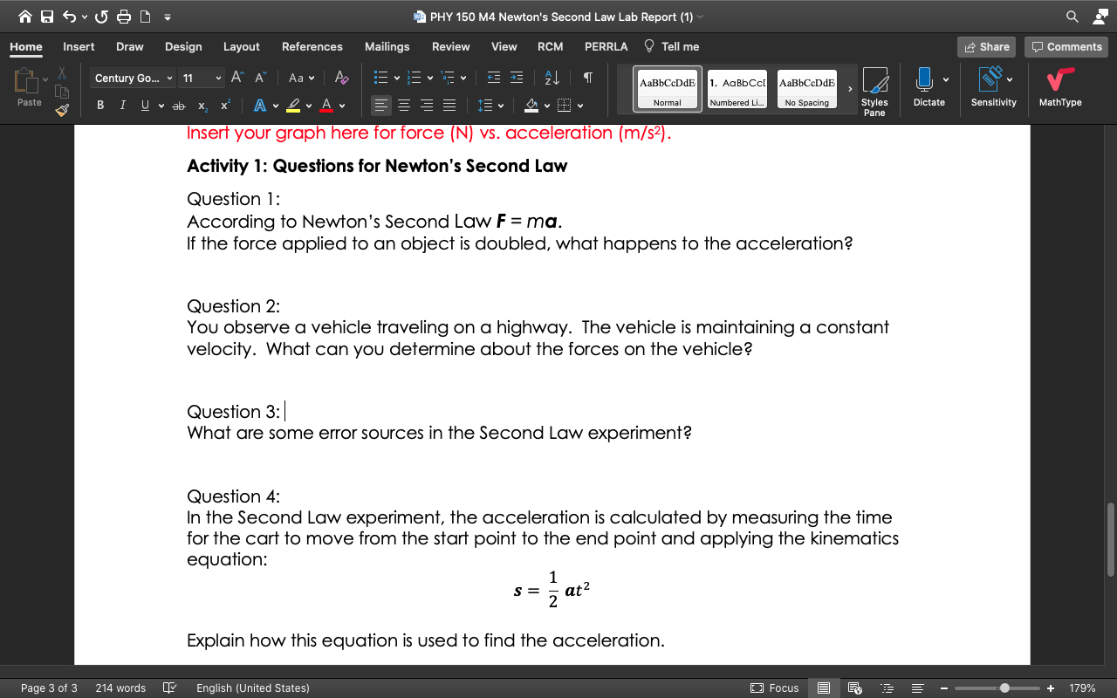Open the Styles Pane

pos(874,87)
